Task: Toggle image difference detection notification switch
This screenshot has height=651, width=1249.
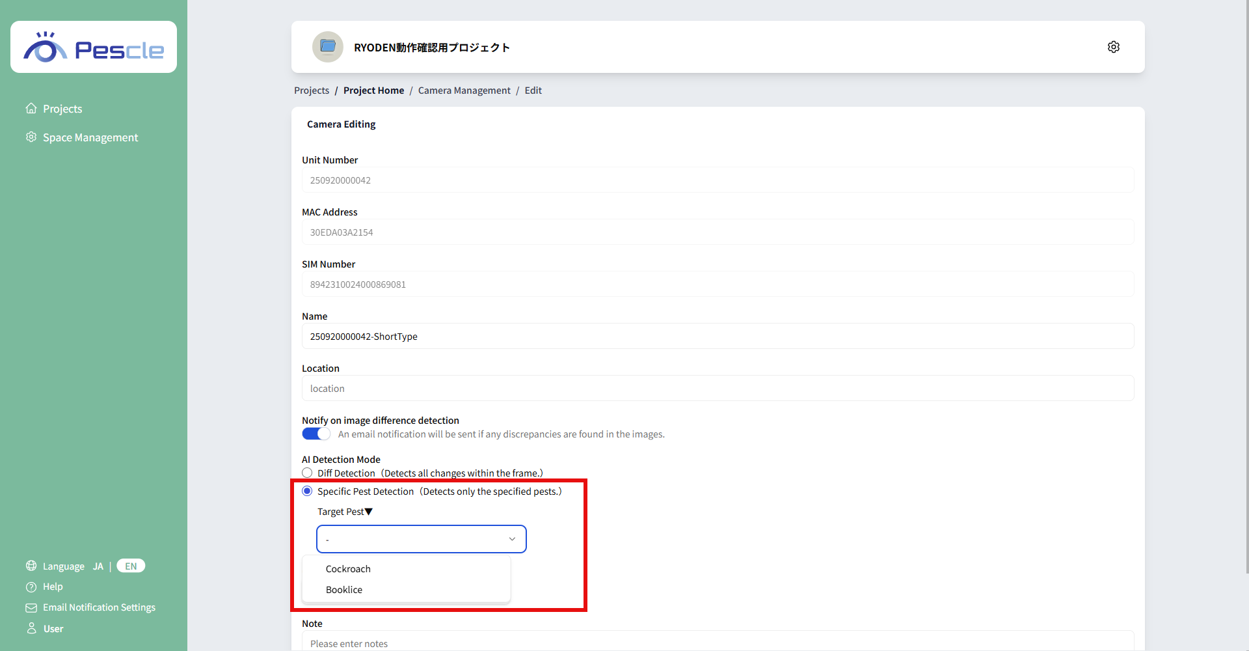Action: pos(316,434)
